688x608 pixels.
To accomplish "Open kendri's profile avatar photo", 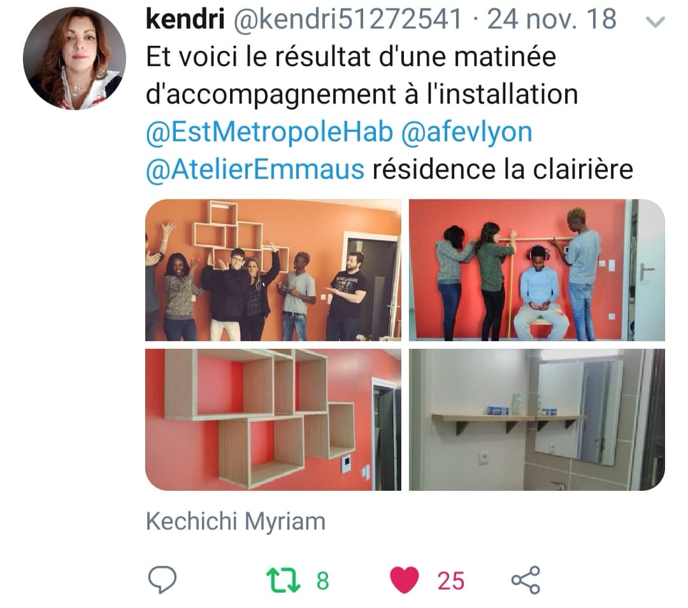I will [x=75, y=59].
